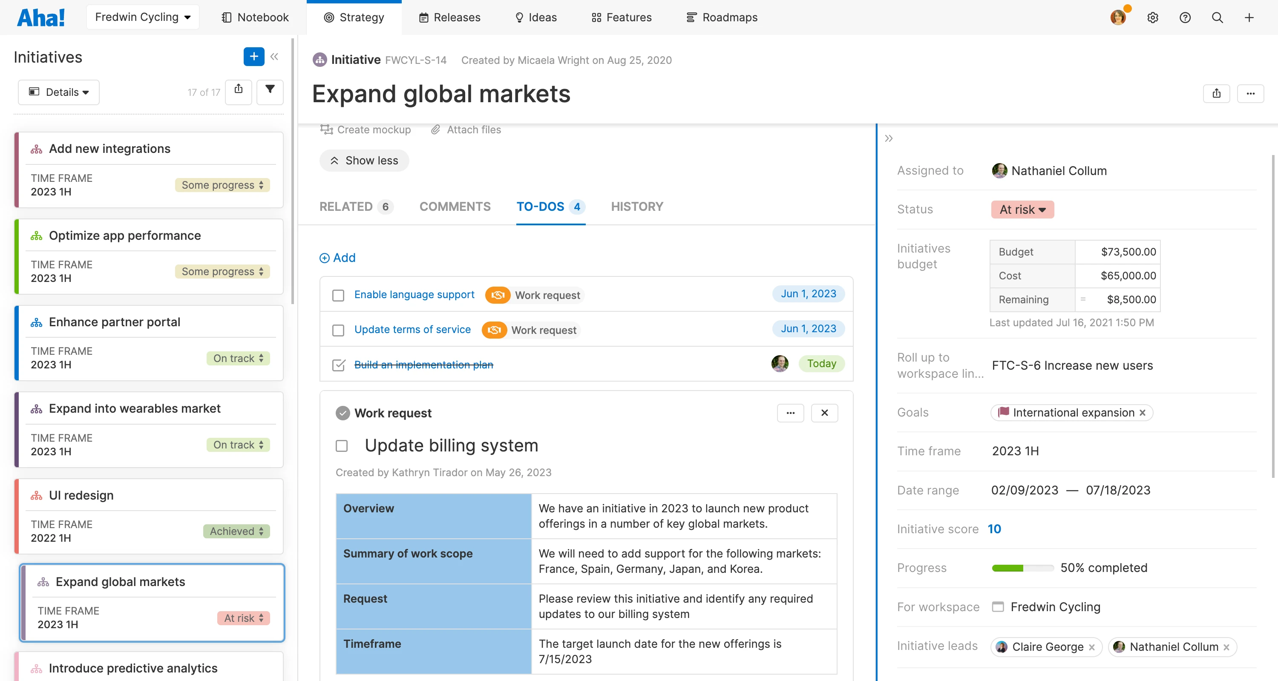The width and height of the screenshot is (1278, 681).
Task: Click the Show less button
Action: coord(364,161)
